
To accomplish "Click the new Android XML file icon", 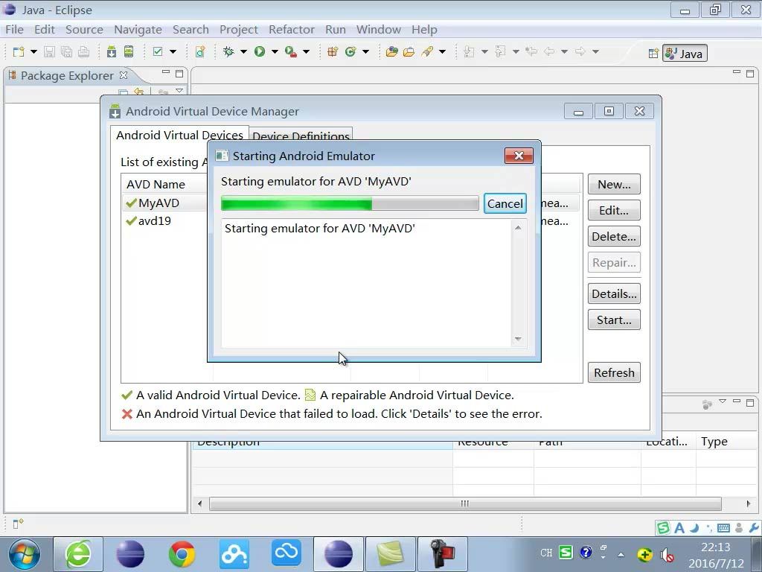I will point(200,51).
